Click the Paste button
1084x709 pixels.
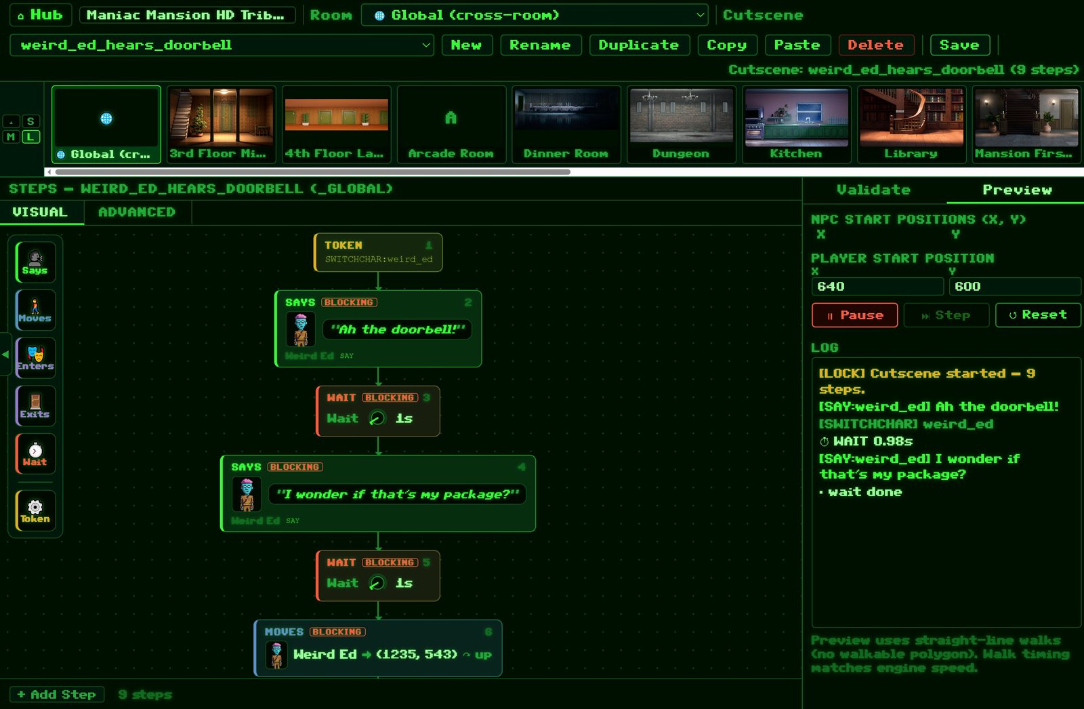pyautogui.click(x=797, y=45)
